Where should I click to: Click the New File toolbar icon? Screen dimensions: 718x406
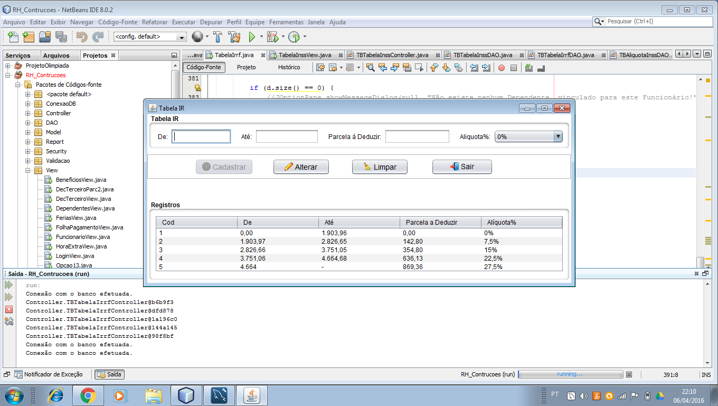[12, 37]
